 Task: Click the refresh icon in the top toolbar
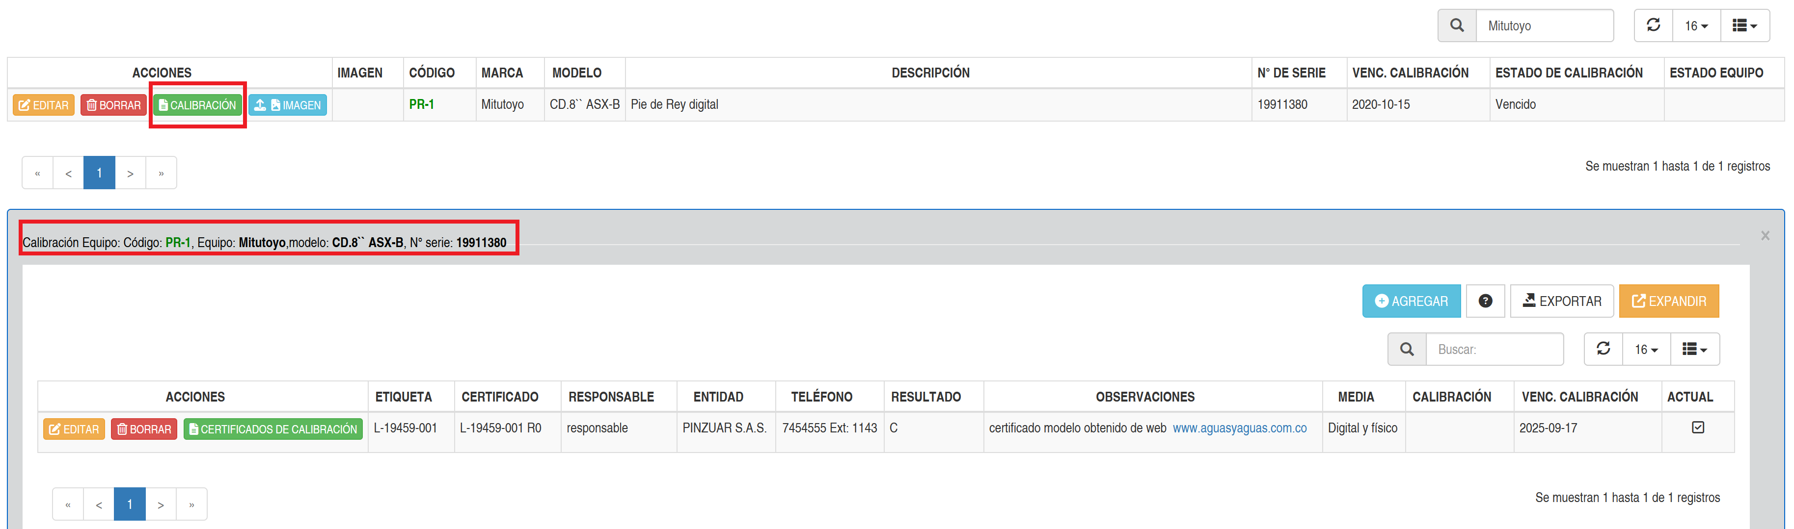click(x=1653, y=25)
